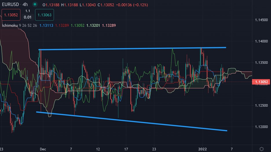
Task: Click the 4h timeframe label
Action: tap(25, 5)
